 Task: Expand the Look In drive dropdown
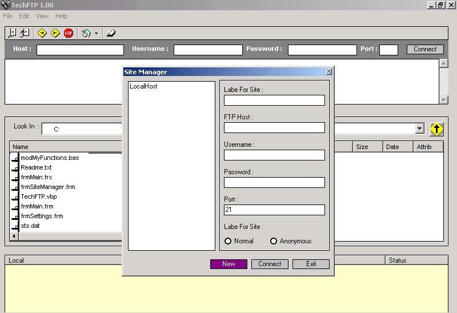[420, 129]
